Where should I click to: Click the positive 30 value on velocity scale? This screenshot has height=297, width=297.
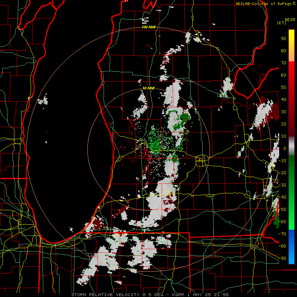pyautogui.click(x=283, y=112)
